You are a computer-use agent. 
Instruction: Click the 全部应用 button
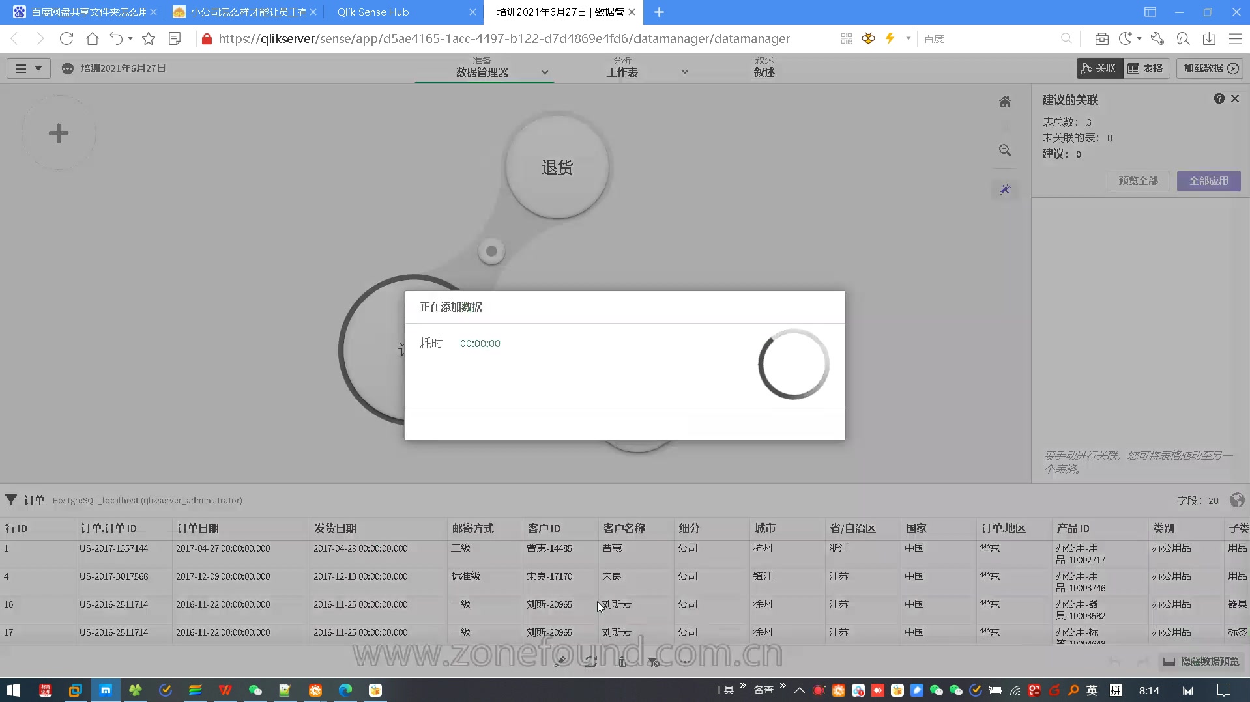coord(1208,181)
